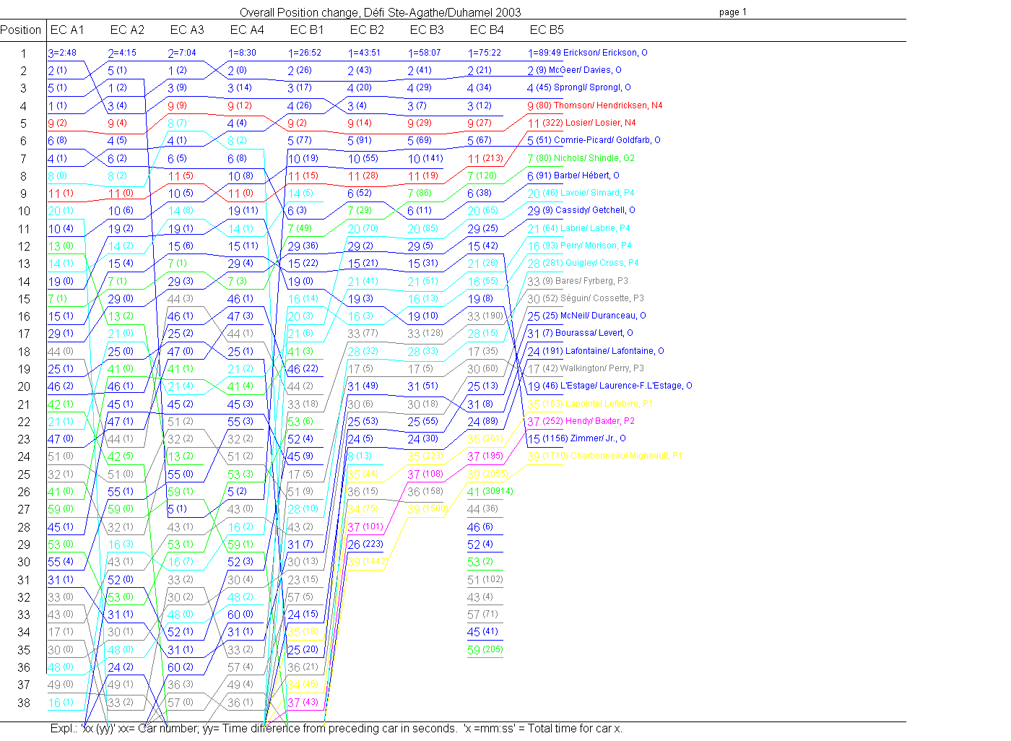The image size is (1011, 741).
Task: Click position number 38 in left column
Action: click(24, 703)
